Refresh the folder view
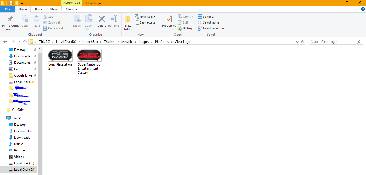The width and height of the screenshot is (366, 175). click(303, 42)
